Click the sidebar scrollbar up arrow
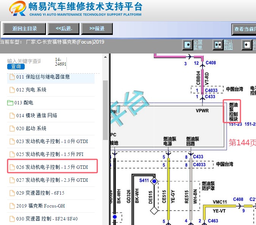The width and height of the screenshot is (256, 225). point(106,57)
